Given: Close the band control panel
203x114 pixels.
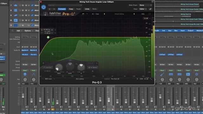Looking at the screenshot, I should point(97,63).
